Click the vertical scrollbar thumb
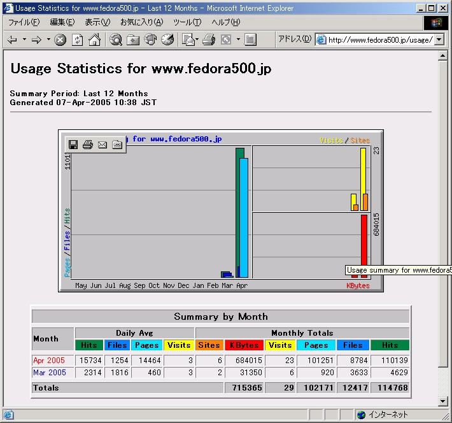The width and height of the screenshot is (452, 423). click(x=442, y=213)
